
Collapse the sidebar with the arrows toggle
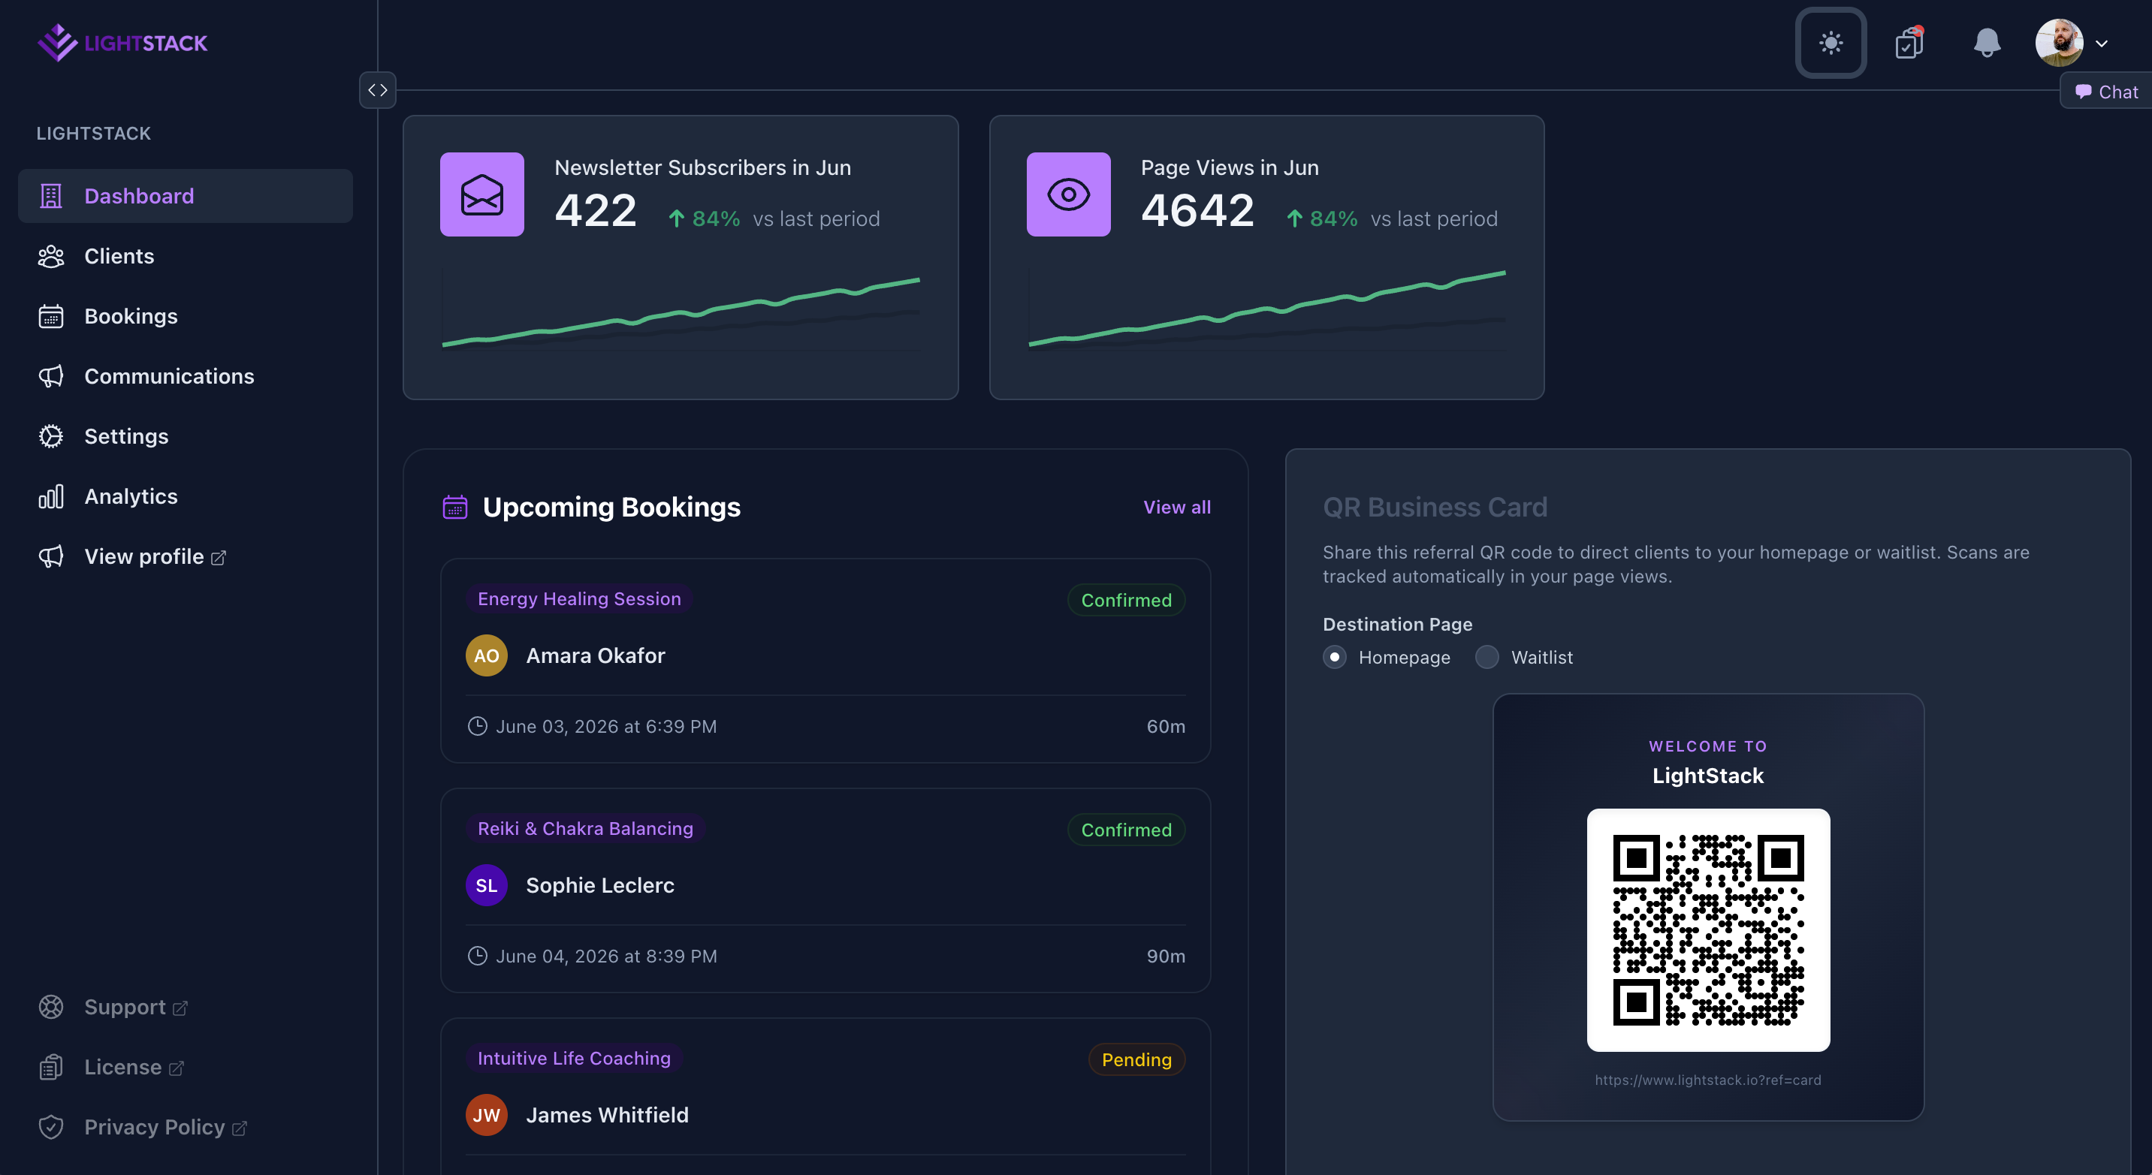pos(378,90)
